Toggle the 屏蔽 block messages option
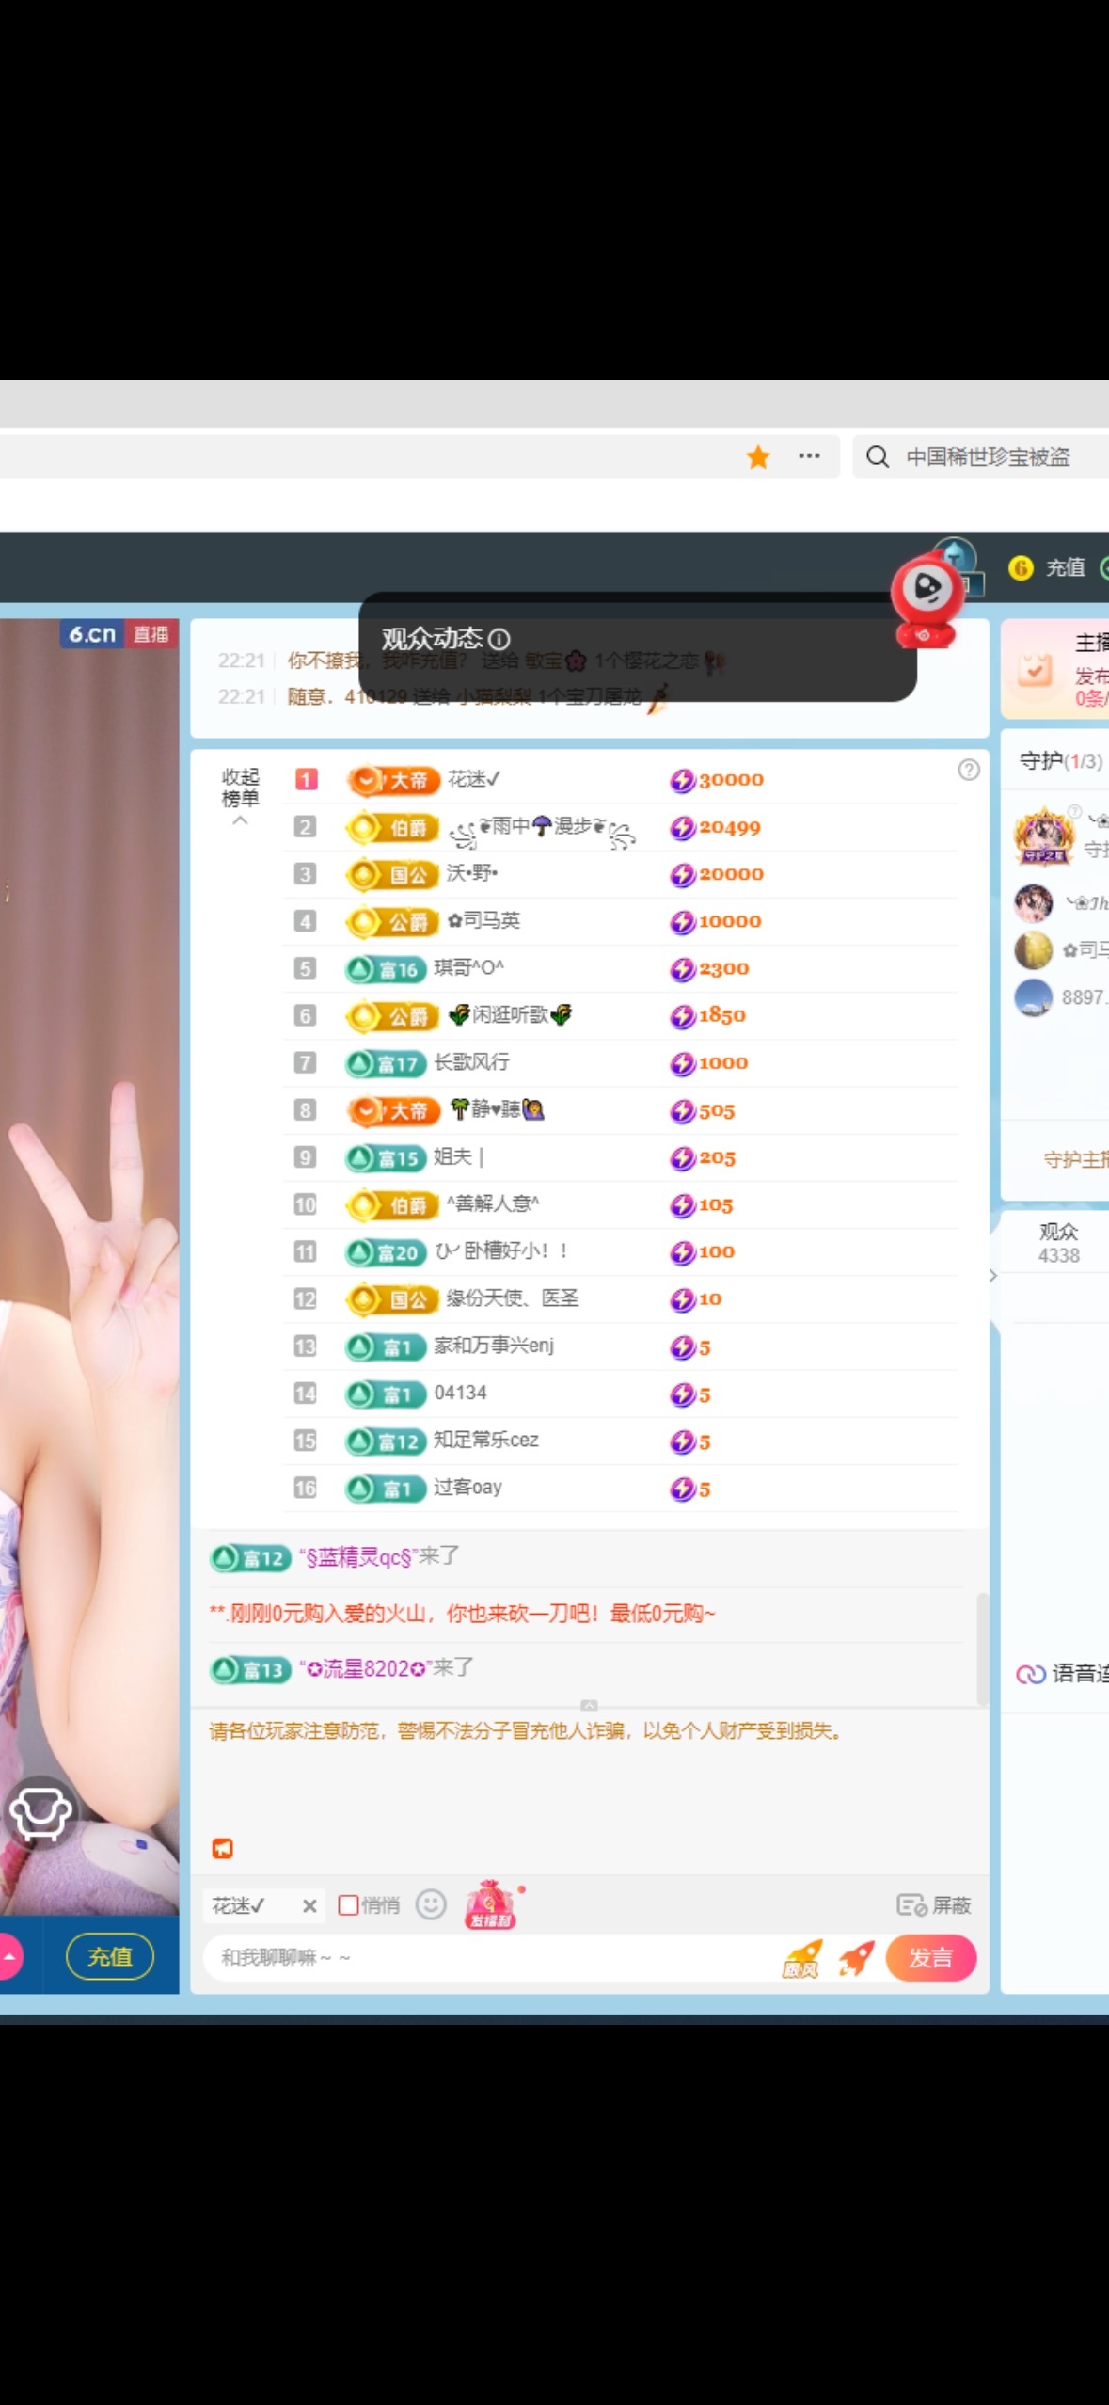The width and height of the screenshot is (1109, 2405). (x=933, y=1905)
